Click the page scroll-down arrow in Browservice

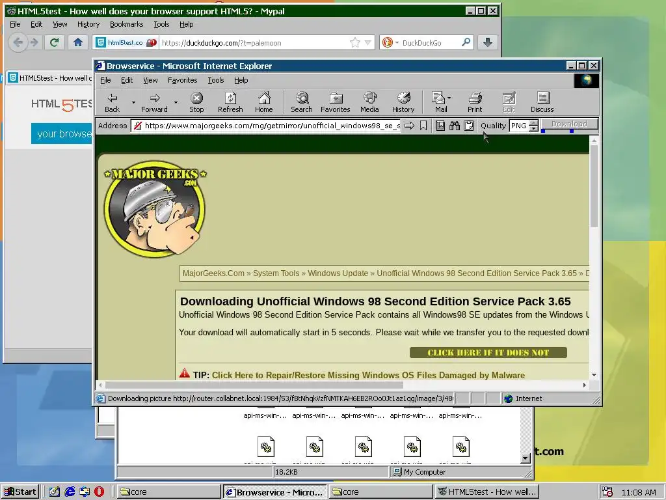point(594,374)
